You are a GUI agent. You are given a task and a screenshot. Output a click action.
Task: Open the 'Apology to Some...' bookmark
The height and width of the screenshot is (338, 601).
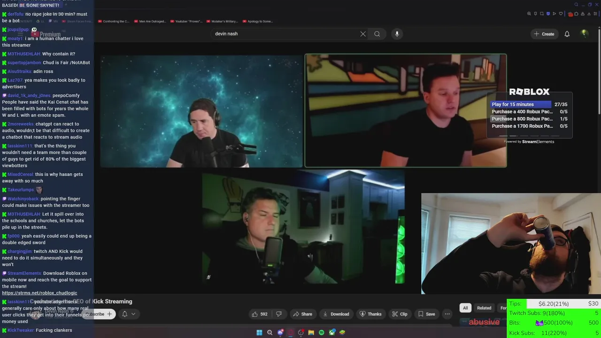click(x=257, y=21)
